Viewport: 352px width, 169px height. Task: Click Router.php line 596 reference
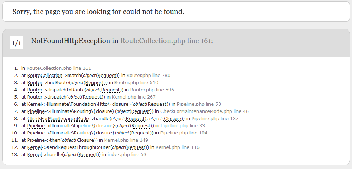(x=152, y=90)
